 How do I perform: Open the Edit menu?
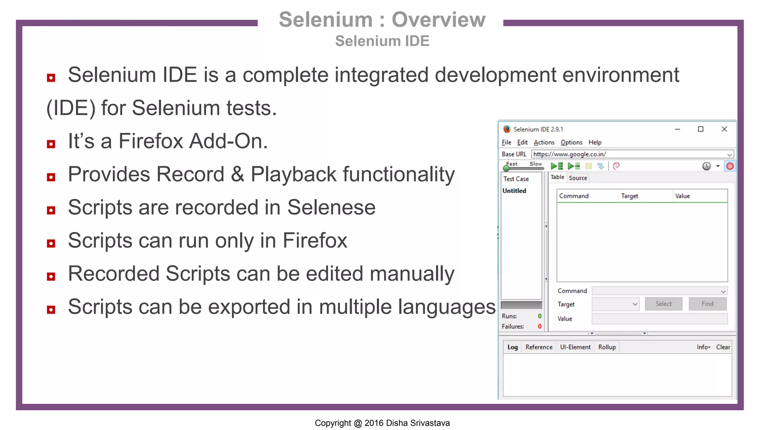point(522,142)
